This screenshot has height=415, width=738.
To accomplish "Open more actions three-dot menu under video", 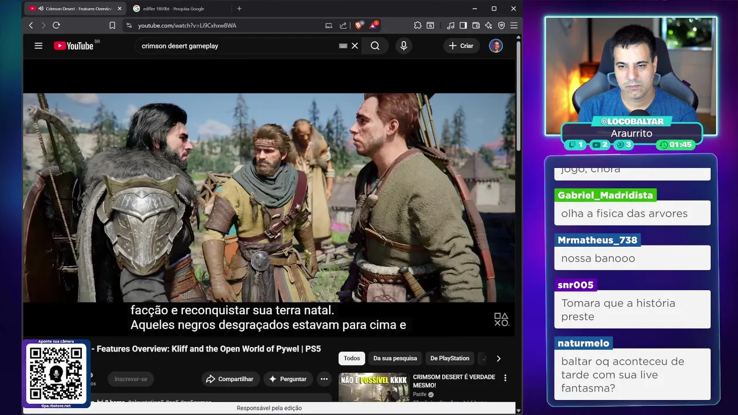I will click(324, 379).
